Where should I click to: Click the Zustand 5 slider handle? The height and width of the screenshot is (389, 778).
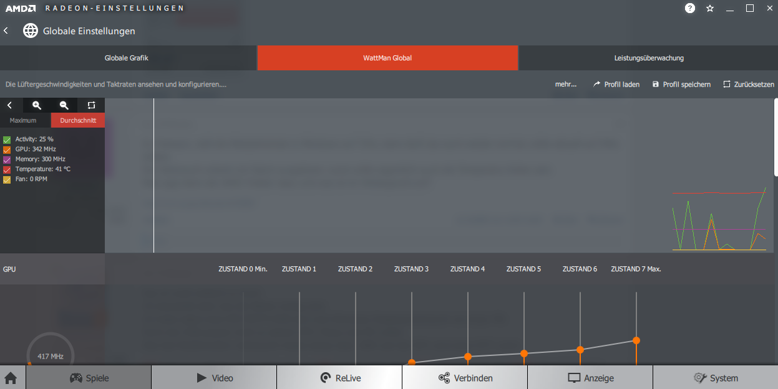(524, 354)
